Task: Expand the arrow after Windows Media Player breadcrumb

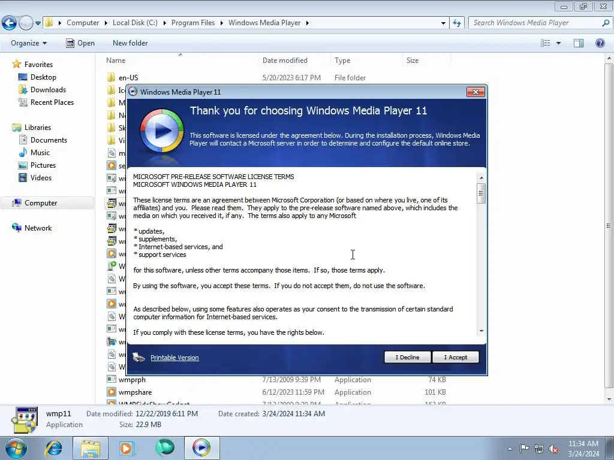Action: [308, 23]
